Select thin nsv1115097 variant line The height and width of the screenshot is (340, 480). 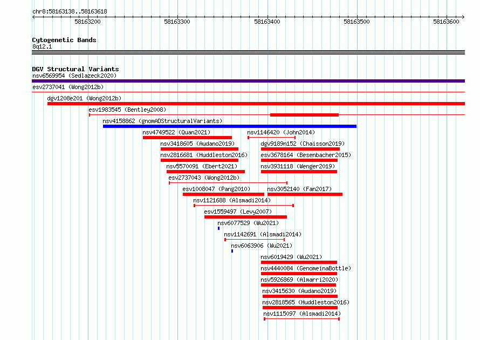(x=302, y=319)
